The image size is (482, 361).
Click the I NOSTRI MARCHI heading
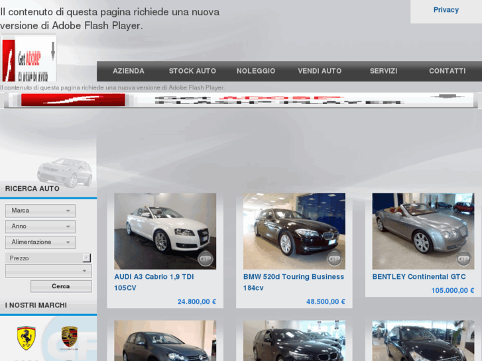pos(36,305)
